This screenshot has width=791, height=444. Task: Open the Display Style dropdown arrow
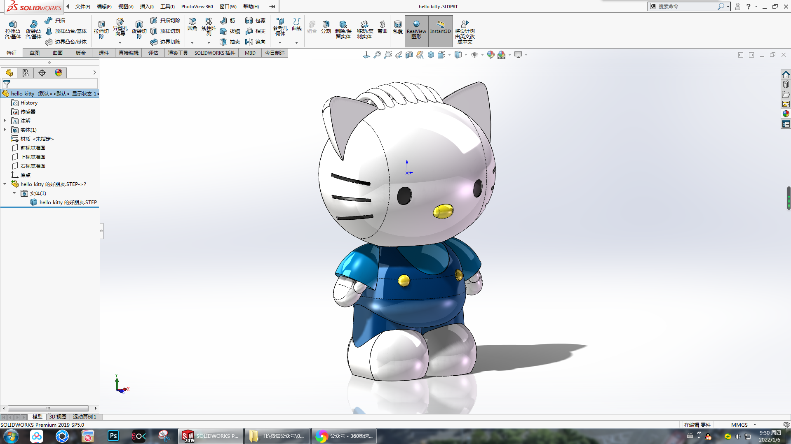(466, 55)
